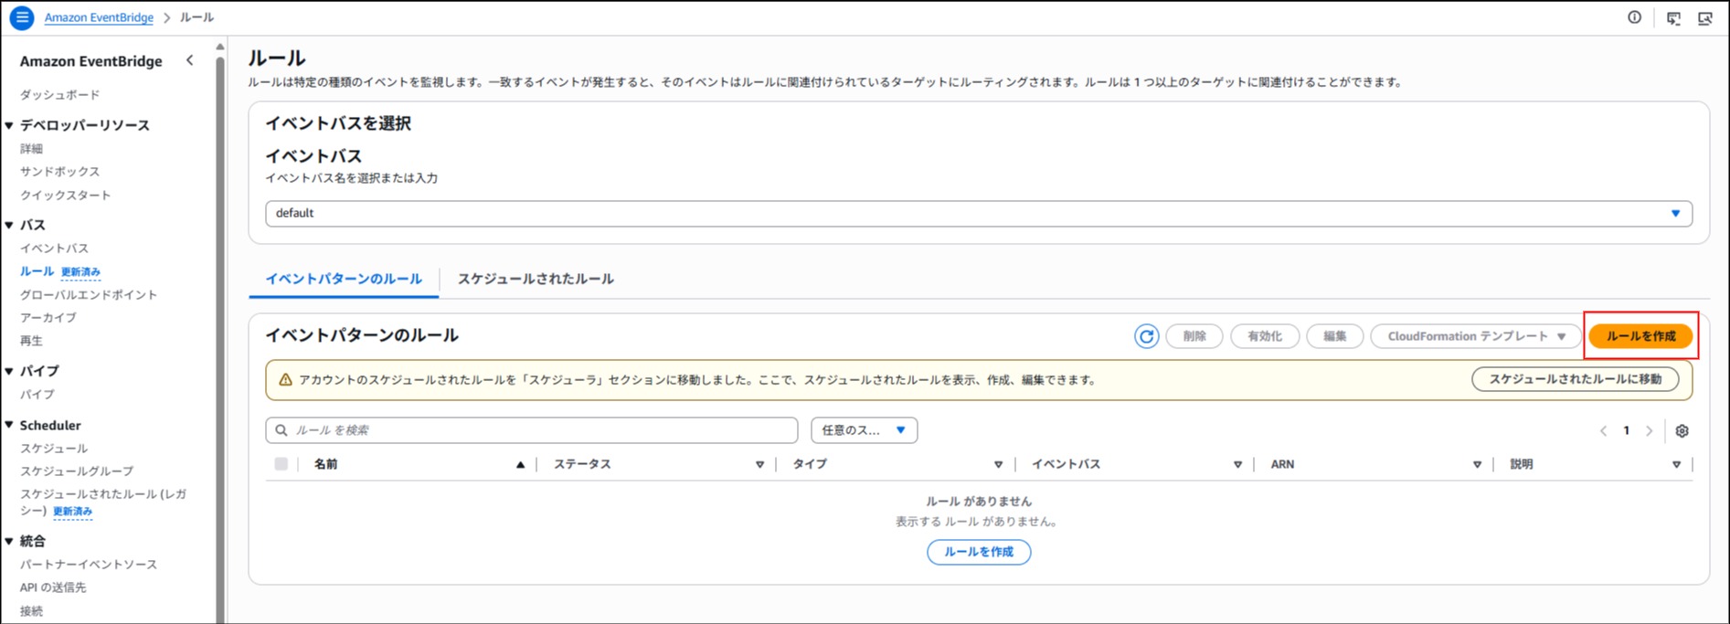Screen dimensions: 1730x624
Task: Click the info icon in top bar
Action: 1634,17
